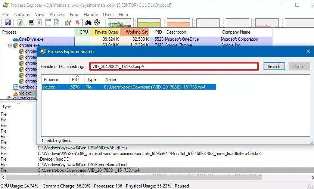314x189 pixels.
Task: Click the Description column header
Action: 192,32
